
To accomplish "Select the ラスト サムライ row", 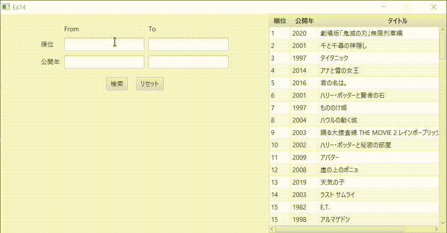I will click(354, 194).
